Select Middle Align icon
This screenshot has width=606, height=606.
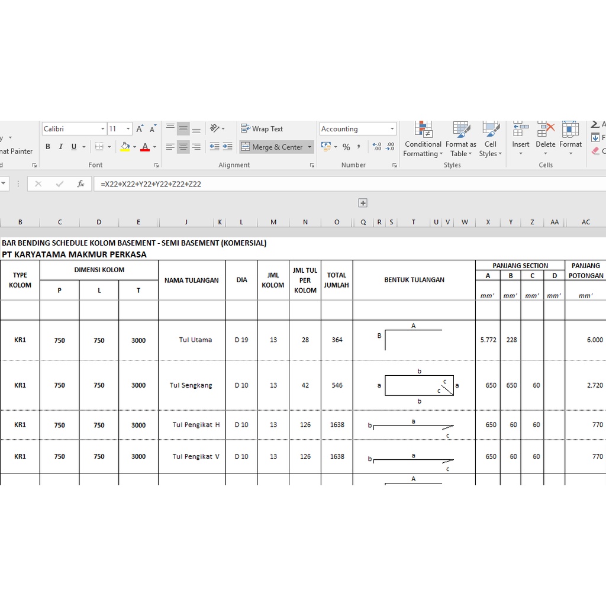[x=183, y=128]
